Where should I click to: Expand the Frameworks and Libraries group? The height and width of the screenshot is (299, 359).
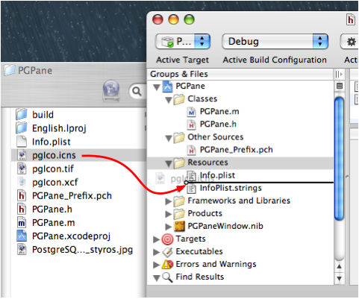(169, 201)
